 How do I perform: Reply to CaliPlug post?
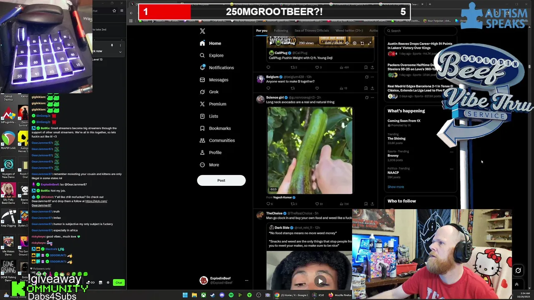[268, 67]
